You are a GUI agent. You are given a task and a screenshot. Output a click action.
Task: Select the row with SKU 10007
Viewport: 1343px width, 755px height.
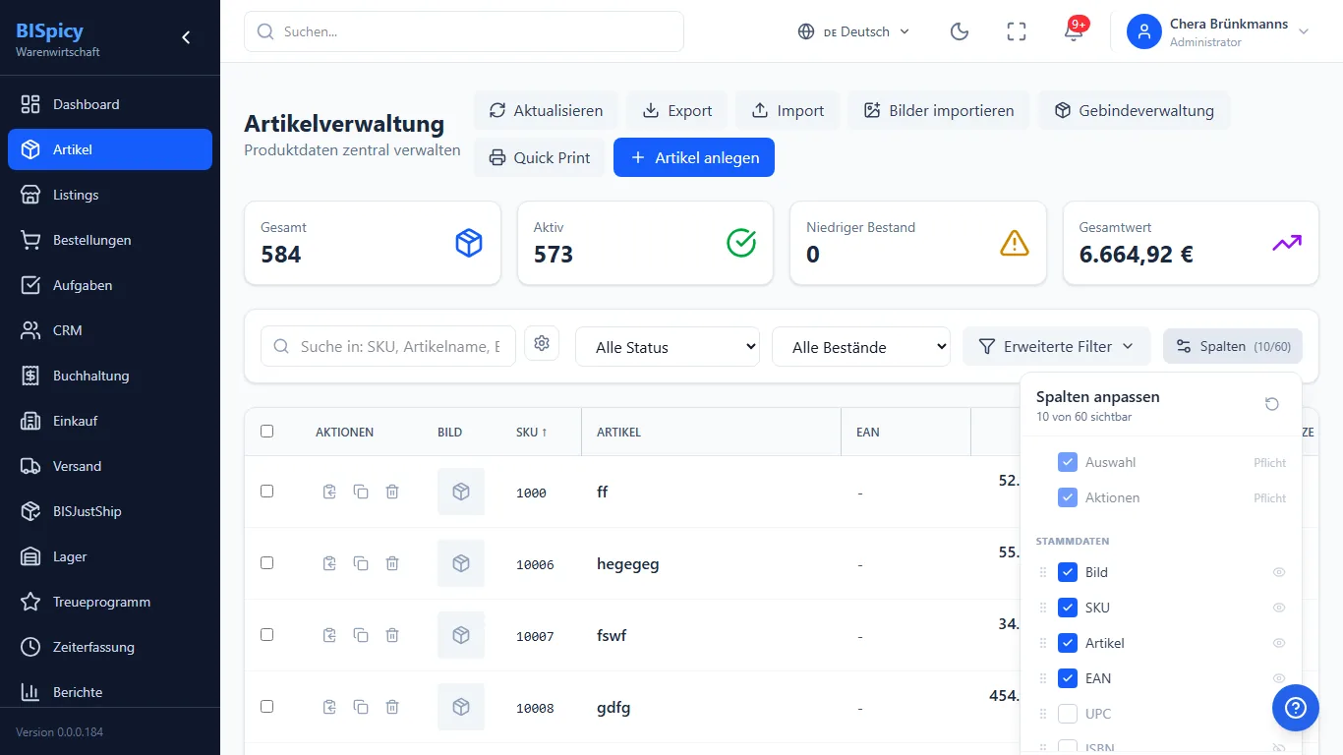pos(266,634)
